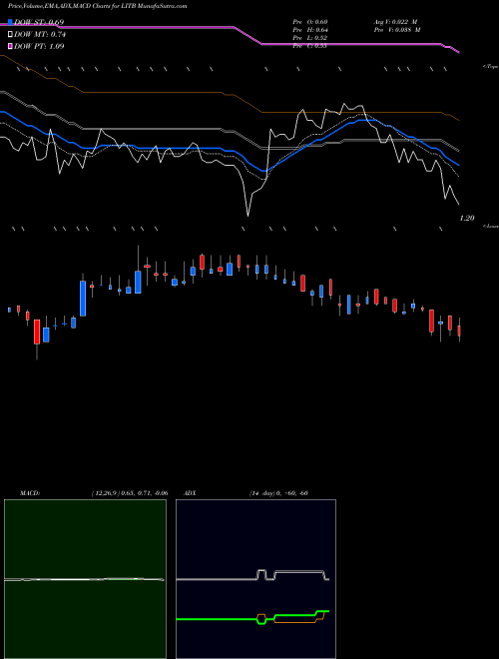Click inside the dark blue ADX chart panel
499x659 pixels.
pos(255,579)
